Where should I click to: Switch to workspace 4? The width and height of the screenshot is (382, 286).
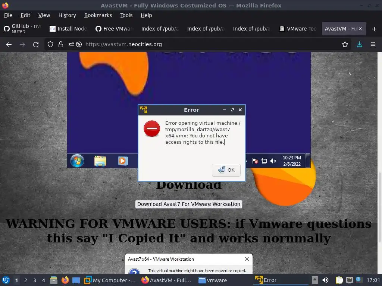44,280
